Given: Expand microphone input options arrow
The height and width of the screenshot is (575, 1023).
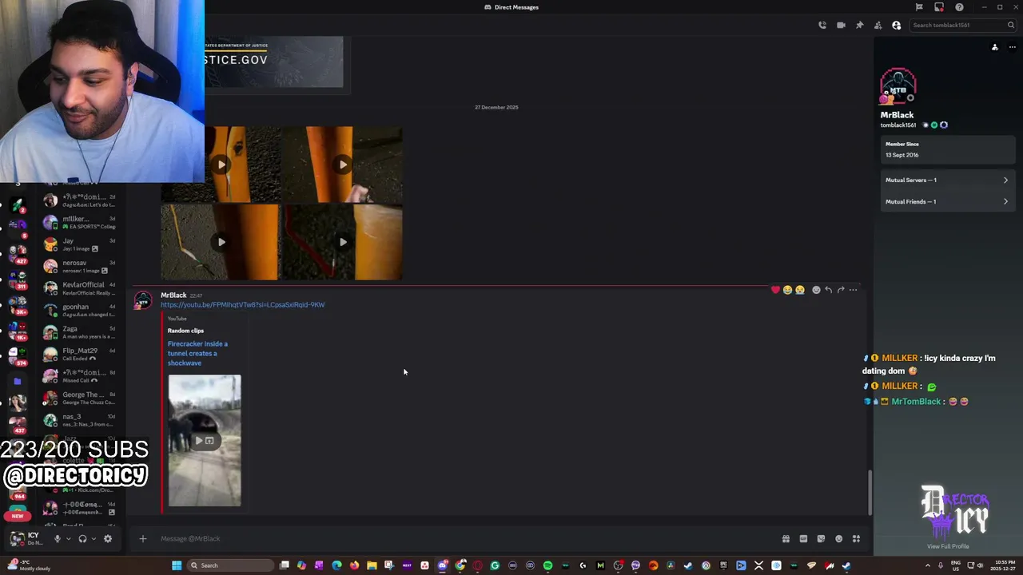Looking at the screenshot, I should click(68, 538).
